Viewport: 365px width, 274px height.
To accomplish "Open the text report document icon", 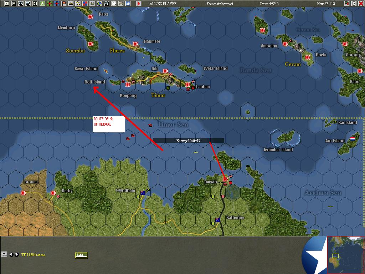I will 14,4.
